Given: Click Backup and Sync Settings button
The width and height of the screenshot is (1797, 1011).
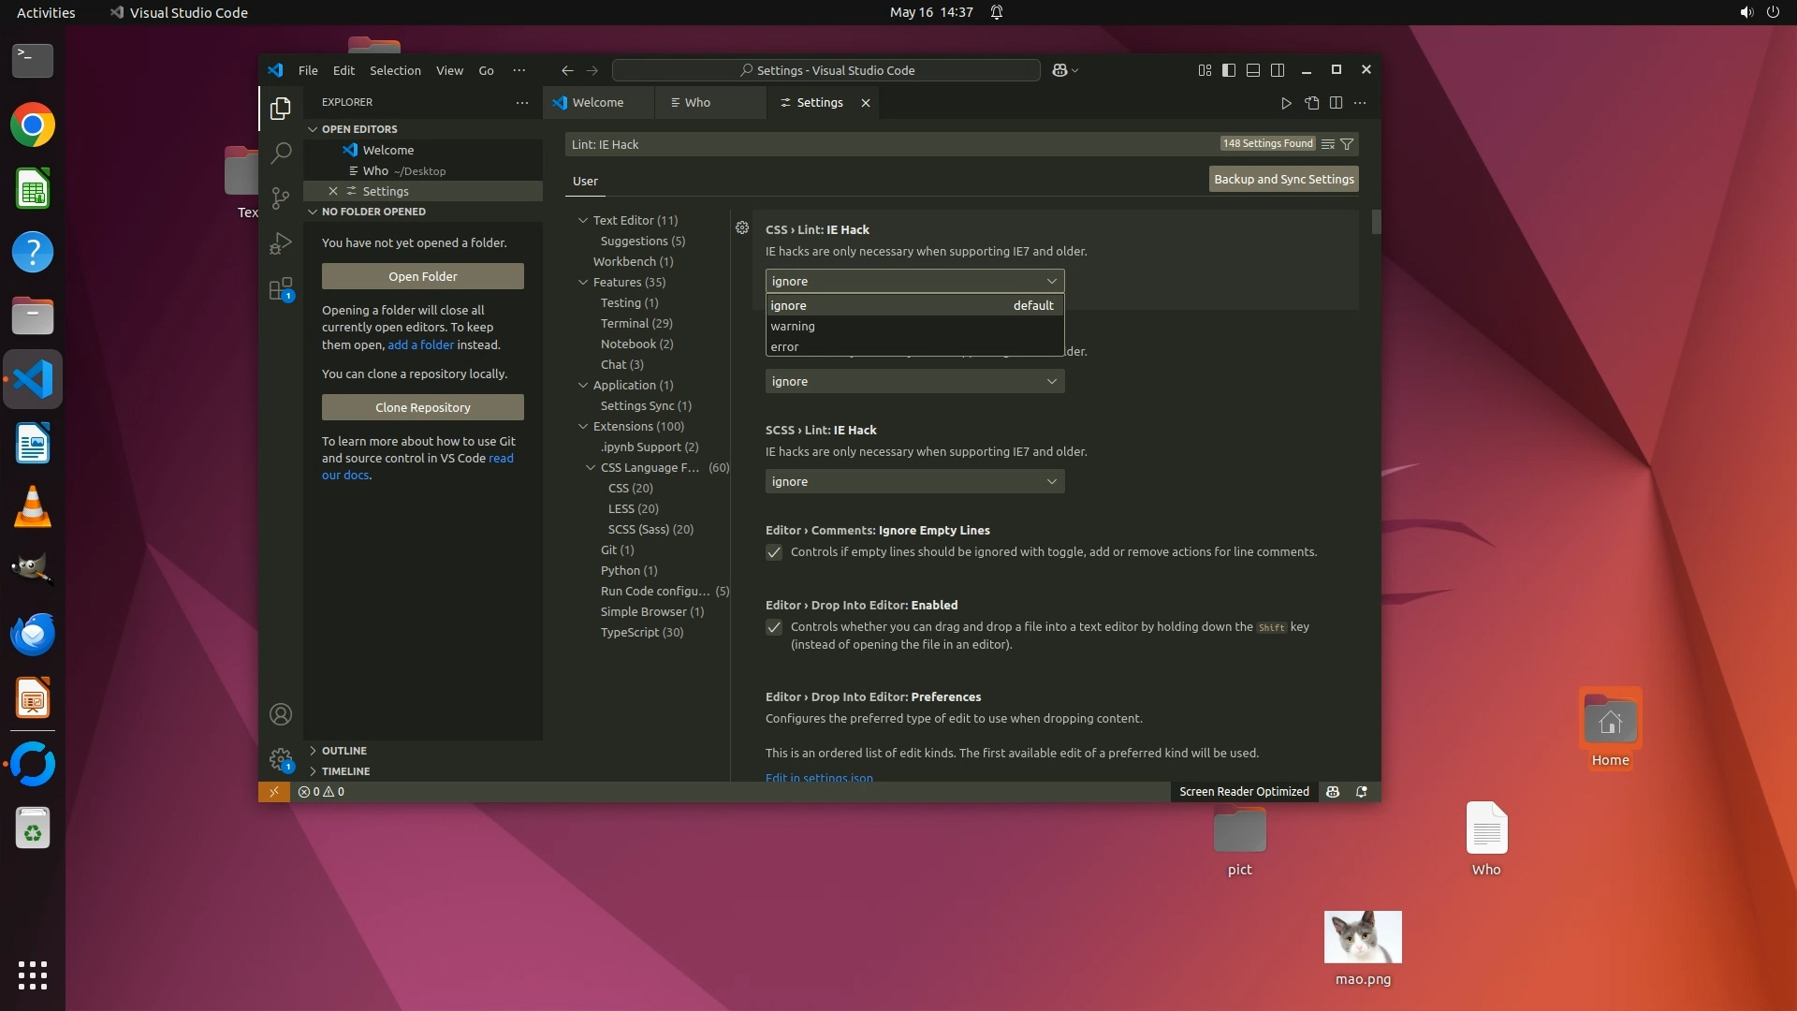Looking at the screenshot, I should 1283,179.
